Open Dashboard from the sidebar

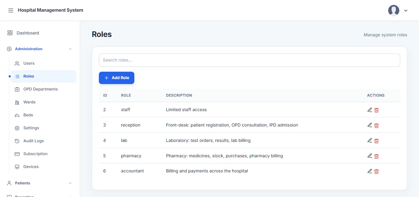coord(40,33)
